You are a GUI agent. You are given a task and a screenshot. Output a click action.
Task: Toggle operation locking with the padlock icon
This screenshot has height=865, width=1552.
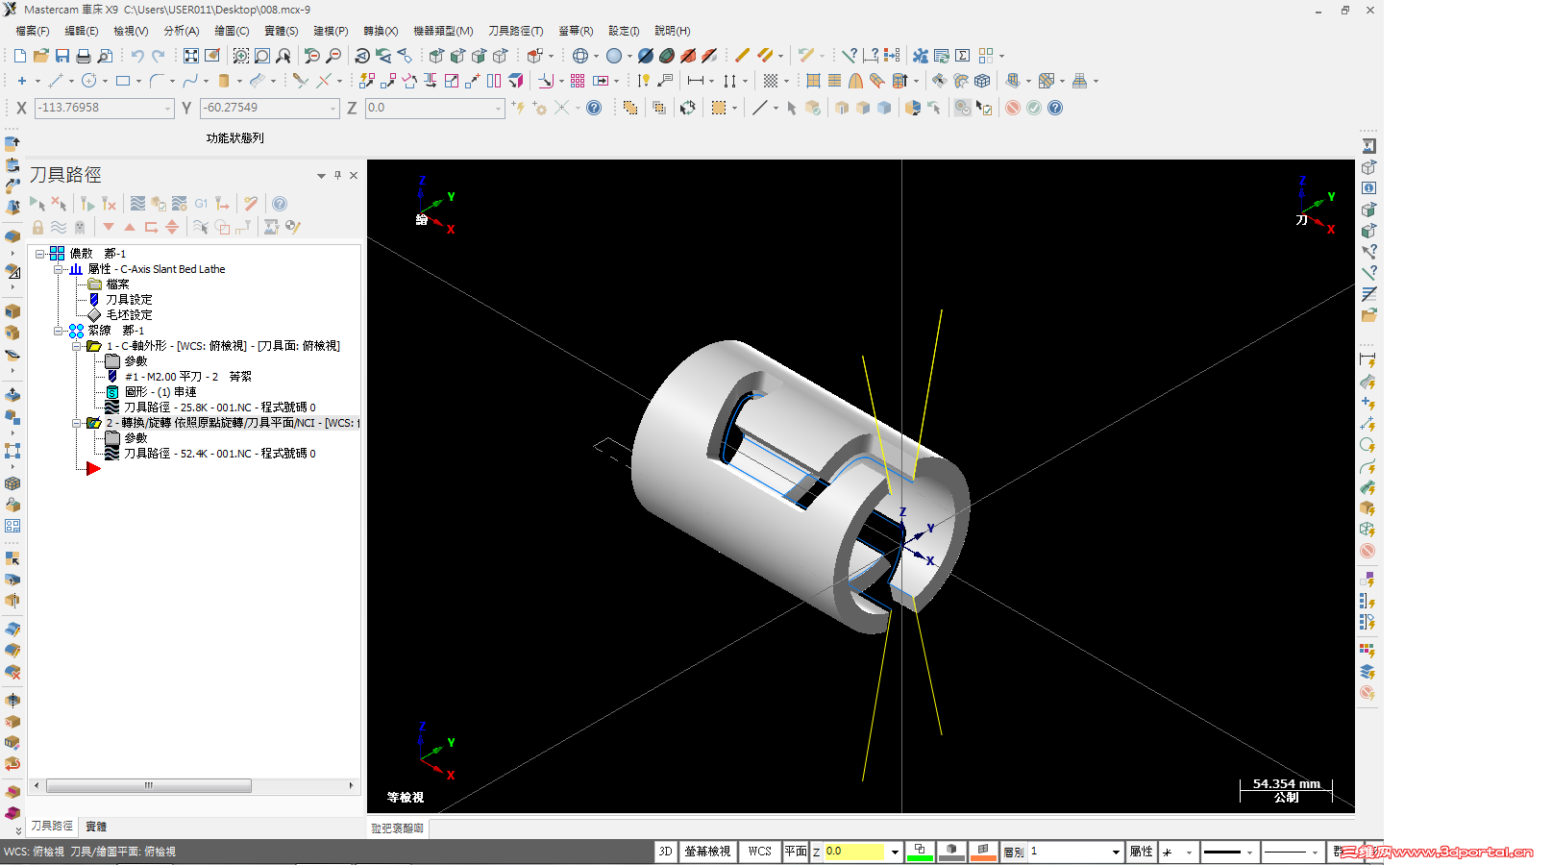click(37, 227)
